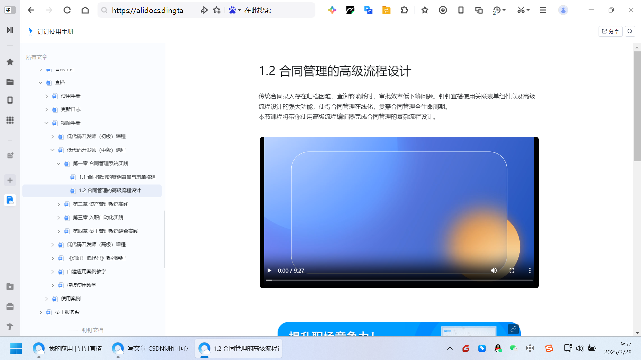The width and height of the screenshot is (641, 360).
Task: Open the colorful AI assistant icon
Action: [x=332, y=10]
